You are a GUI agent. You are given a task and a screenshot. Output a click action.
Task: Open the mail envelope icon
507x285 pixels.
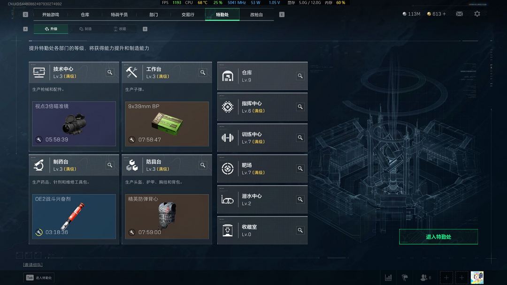[x=459, y=14]
